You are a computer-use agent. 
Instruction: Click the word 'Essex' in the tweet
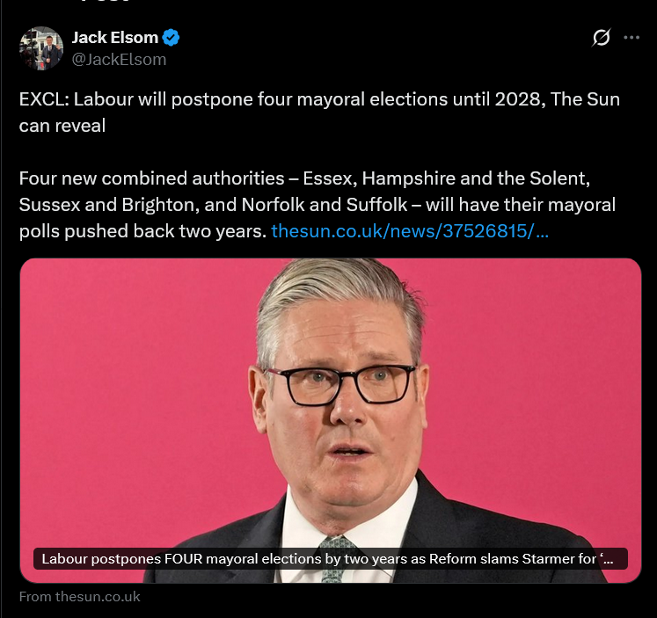point(325,178)
